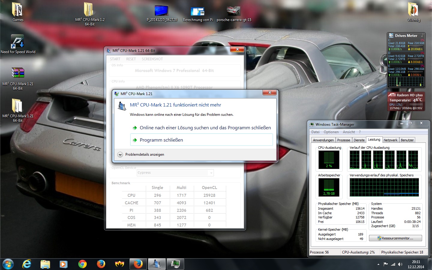This screenshot has width=432, height=270.
Task: Click the CPU Single score 296
Action: pos(157,195)
